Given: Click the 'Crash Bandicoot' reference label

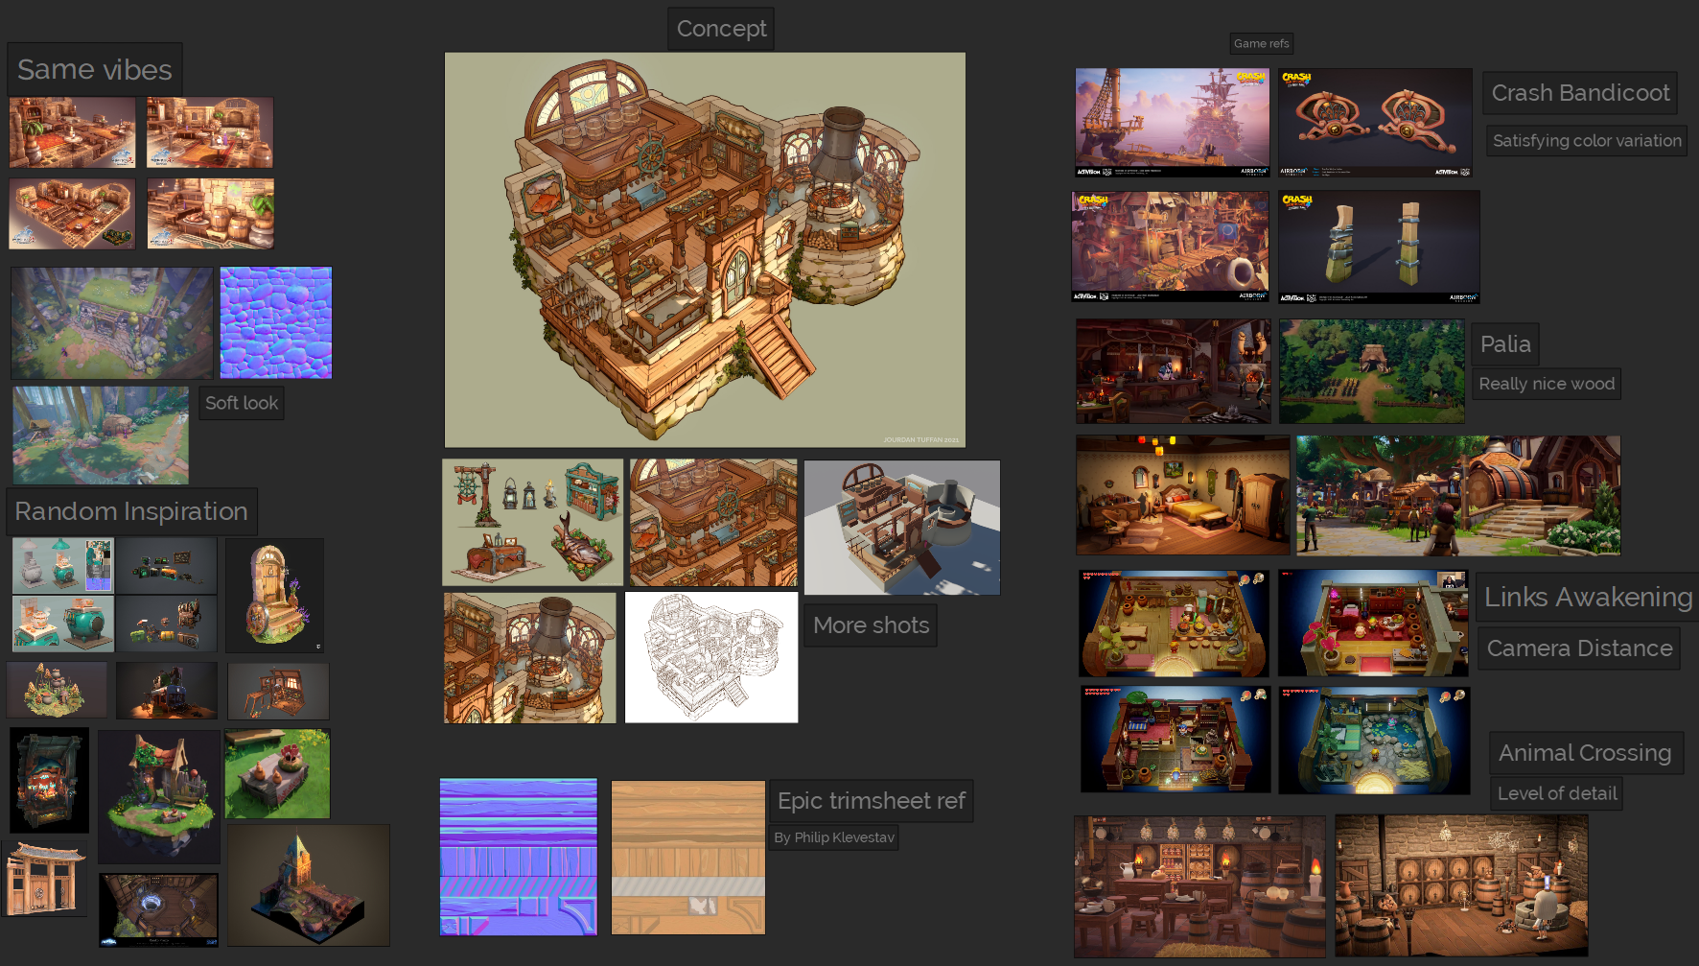Looking at the screenshot, I should 1579,93.
